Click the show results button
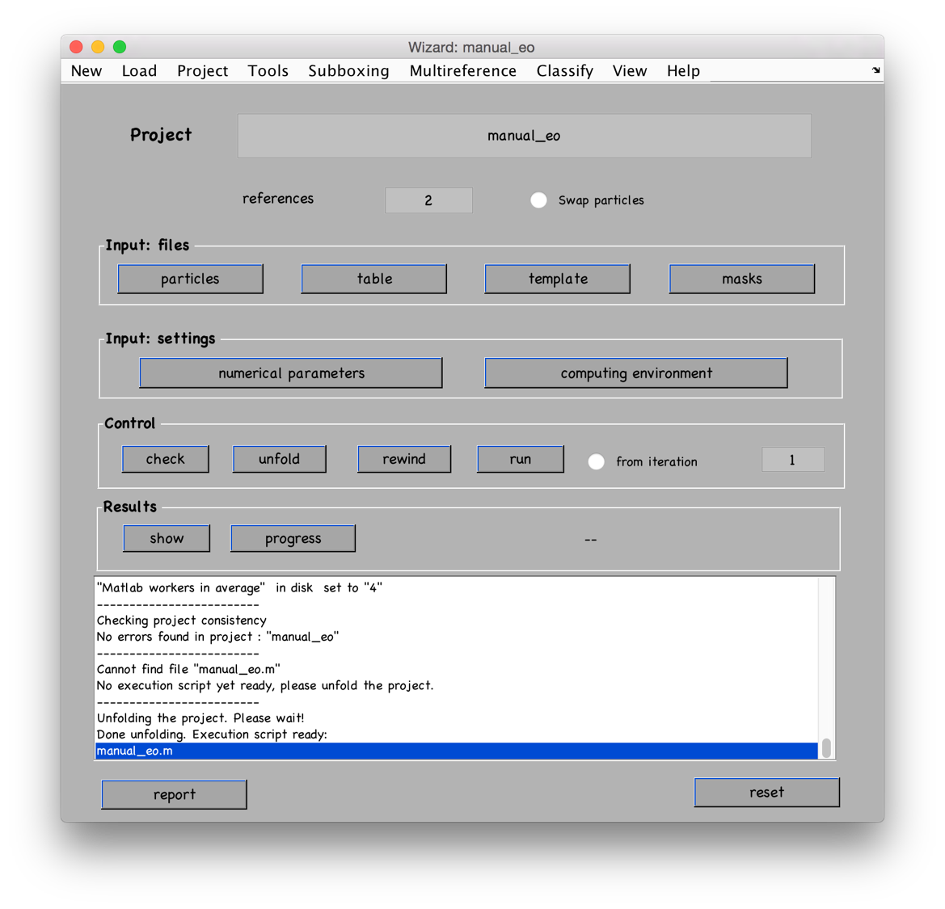Image resolution: width=945 pixels, height=909 pixels. tap(167, 539)
